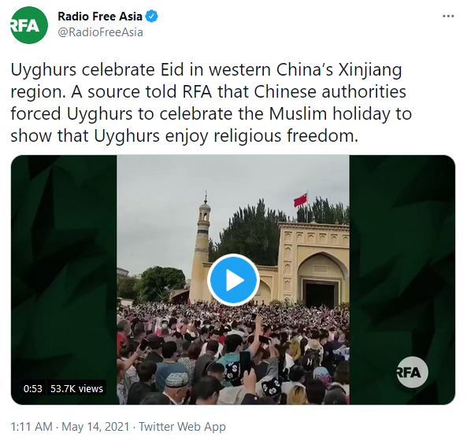Click the mosque's dark arched doorway
467x441 pixels.
coord(321,293)
